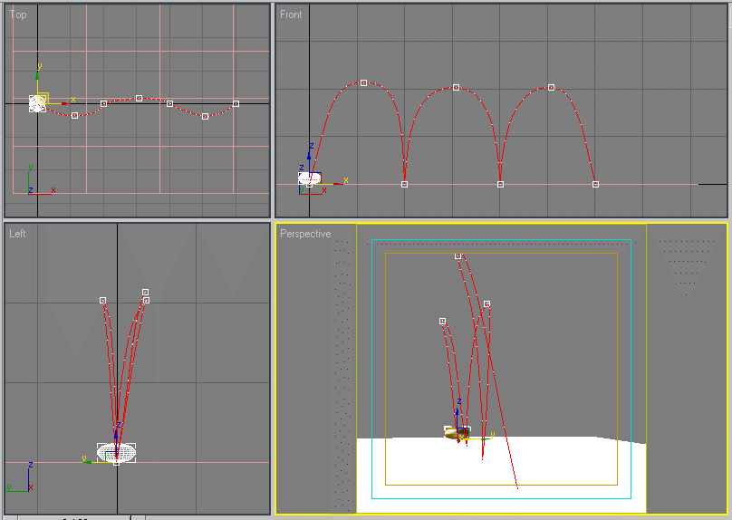Open the Top viewport label menu

coord(18,14)
